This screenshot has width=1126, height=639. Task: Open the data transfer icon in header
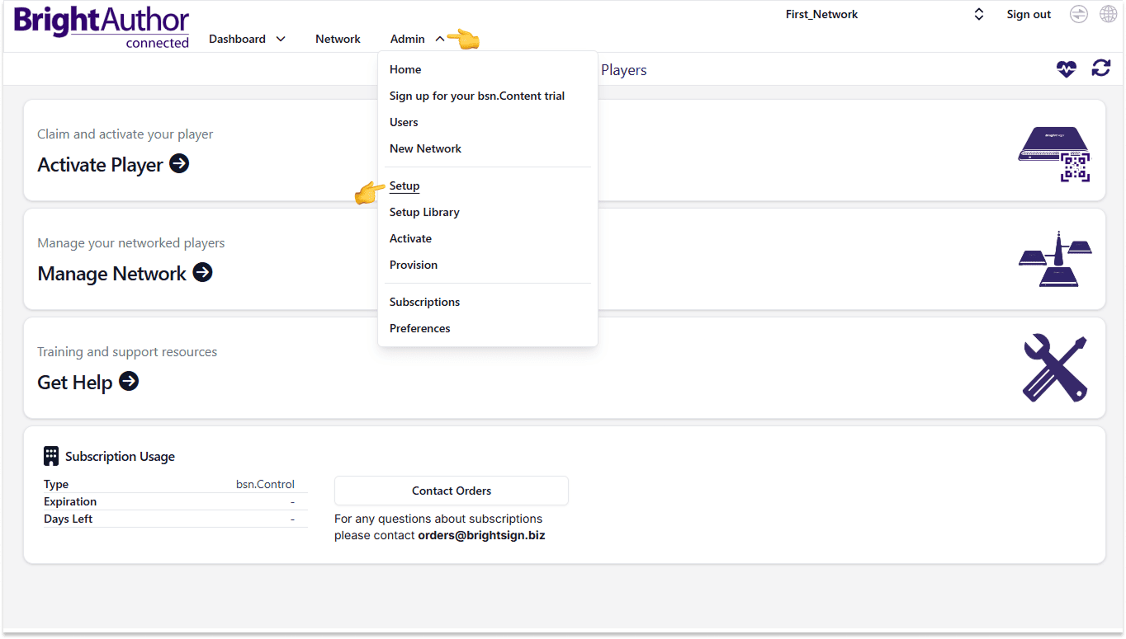pos(1078,14)
